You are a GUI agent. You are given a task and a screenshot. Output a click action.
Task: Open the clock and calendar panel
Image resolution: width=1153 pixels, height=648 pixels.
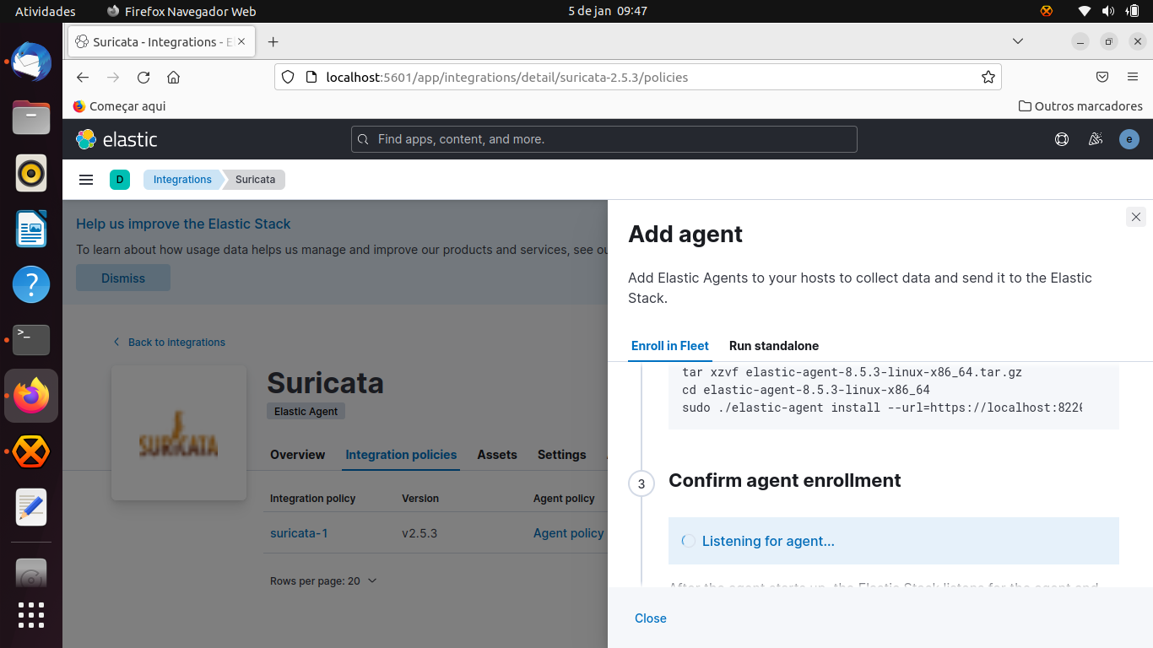pos(608,11)
